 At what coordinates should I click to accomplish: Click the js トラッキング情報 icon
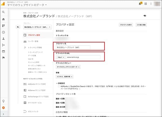(x=25, y=48)
